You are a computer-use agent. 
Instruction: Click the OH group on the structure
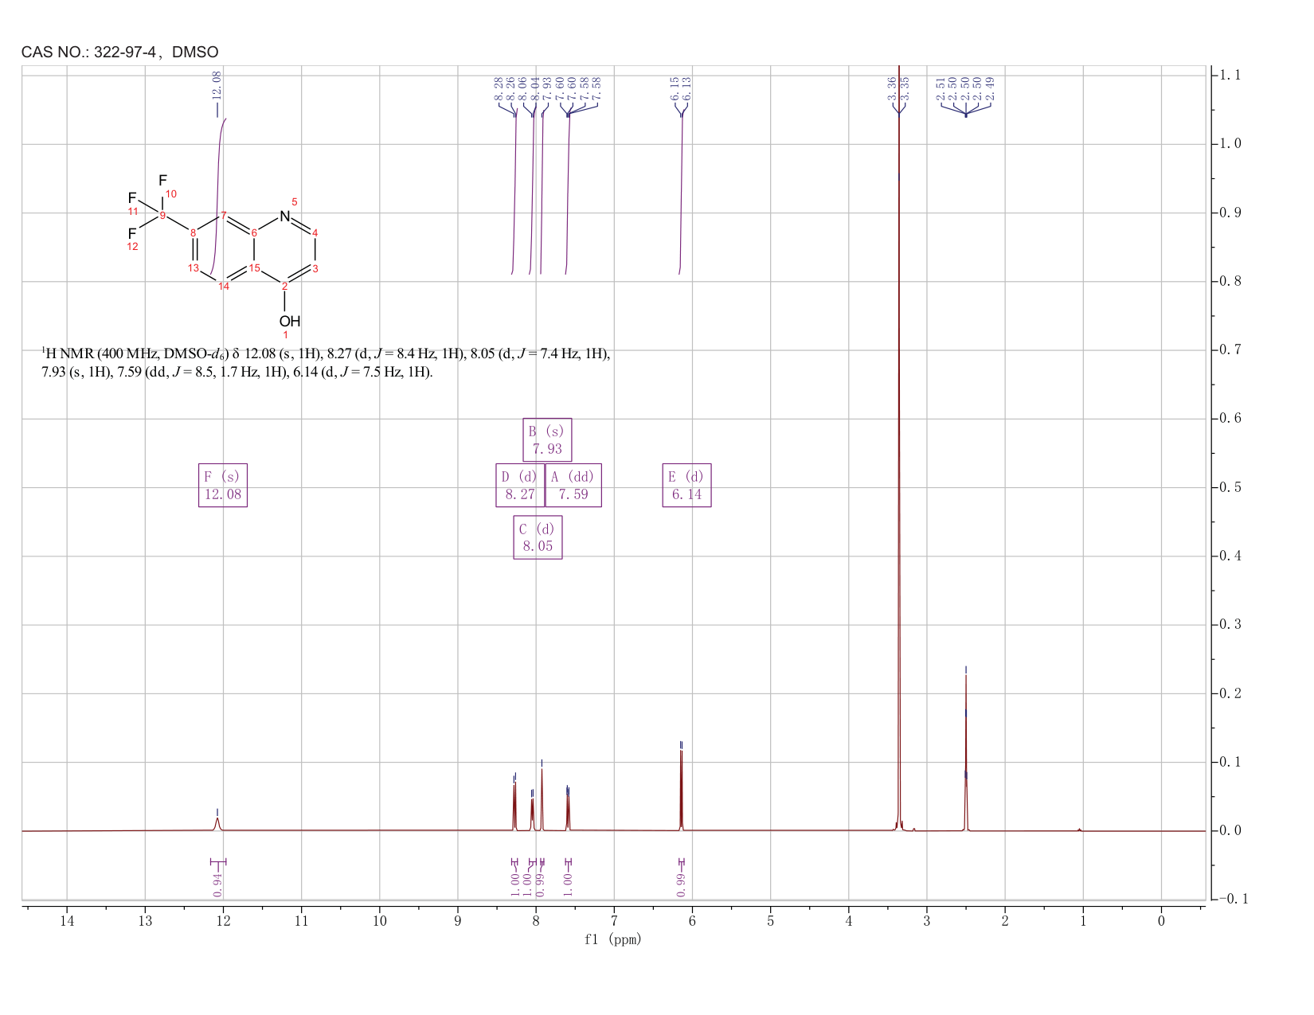(x=290, y=321)
